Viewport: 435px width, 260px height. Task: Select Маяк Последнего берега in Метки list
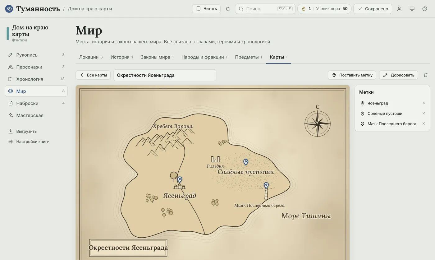pos(392,123)
